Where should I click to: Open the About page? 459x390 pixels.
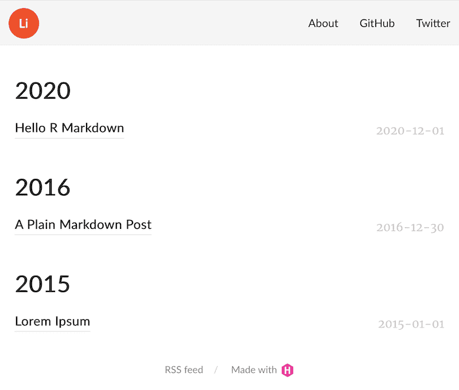(x=323, y=24)
